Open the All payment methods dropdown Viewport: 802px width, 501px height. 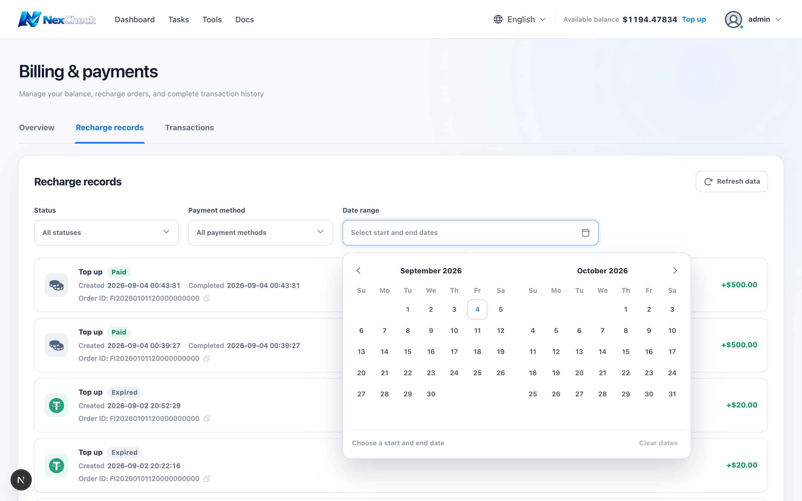260,233
